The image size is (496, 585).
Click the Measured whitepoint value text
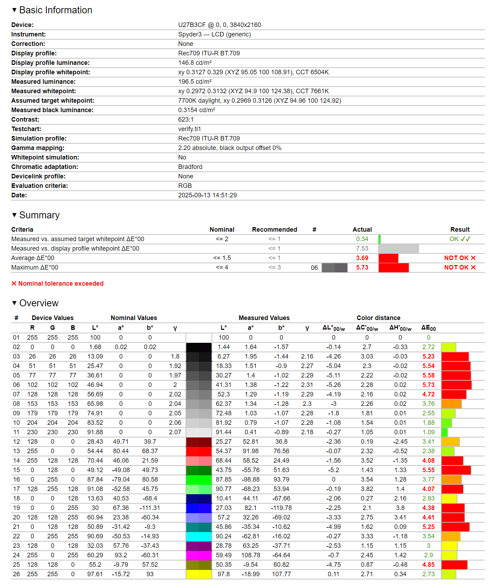(253, 91)
